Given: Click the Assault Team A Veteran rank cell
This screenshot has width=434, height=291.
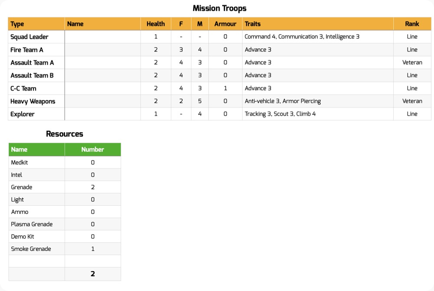Looking at the screenshot, I should (412, 63).
